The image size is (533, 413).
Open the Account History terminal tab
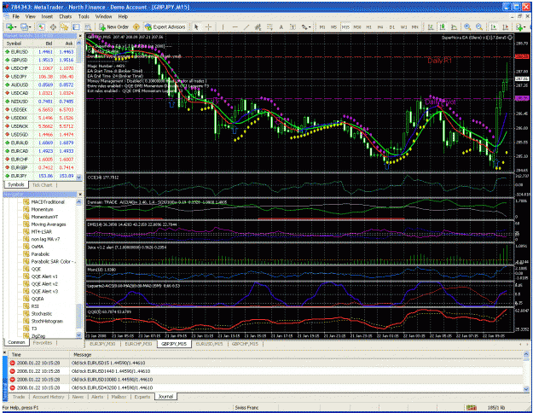(x=49, y=397)
